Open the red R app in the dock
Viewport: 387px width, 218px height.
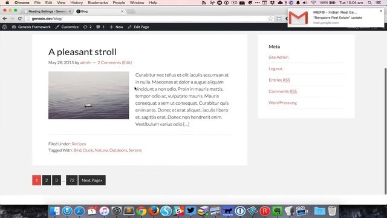(x=265, y=211)
